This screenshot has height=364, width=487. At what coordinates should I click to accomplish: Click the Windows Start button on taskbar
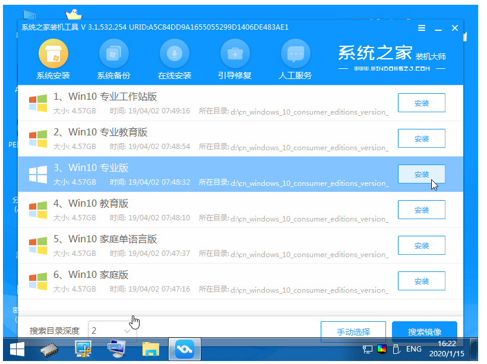point(17,349)
